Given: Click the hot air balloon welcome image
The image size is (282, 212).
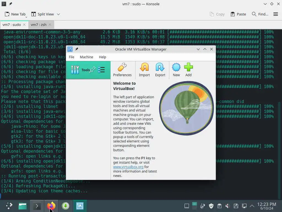Looking at the screenshot, I should pyautogui.click(x=186, y=108).
